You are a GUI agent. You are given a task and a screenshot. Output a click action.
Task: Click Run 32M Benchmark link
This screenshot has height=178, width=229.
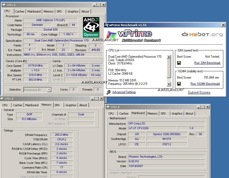pos(207,63)
